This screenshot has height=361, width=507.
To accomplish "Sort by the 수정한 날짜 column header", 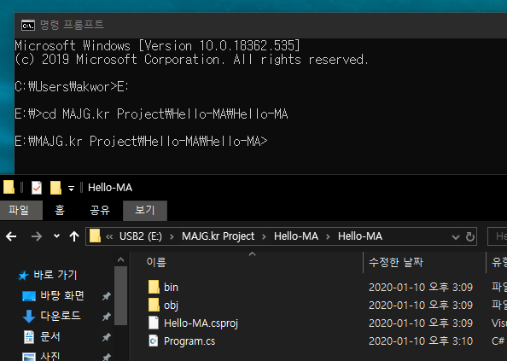I will tap(396, 262).
